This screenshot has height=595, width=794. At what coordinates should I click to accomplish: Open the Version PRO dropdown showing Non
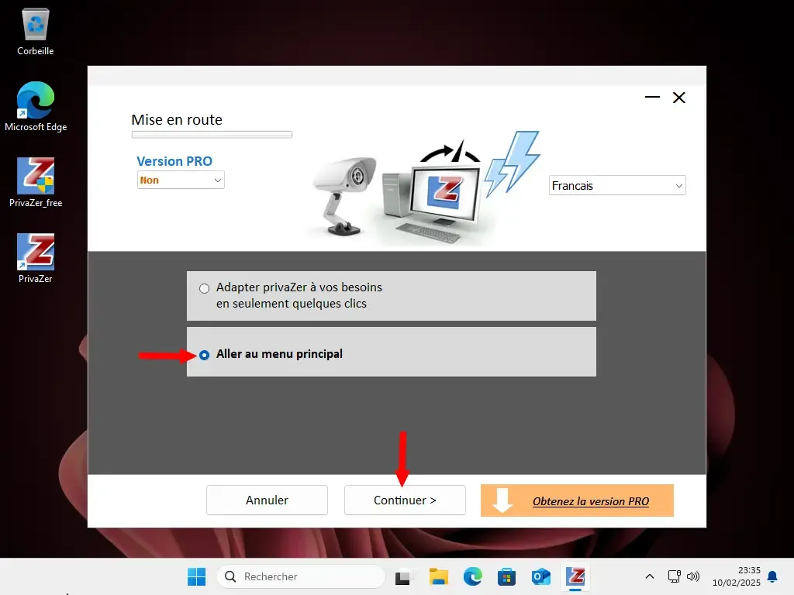click(x=181, y=180)
